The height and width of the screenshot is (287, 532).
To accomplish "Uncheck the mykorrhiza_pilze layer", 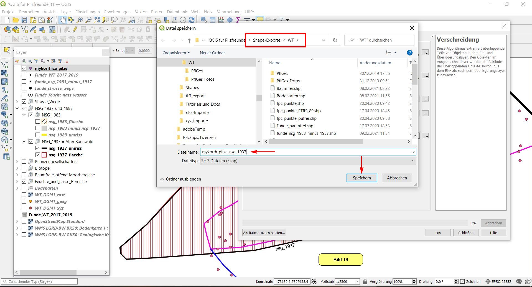I will [x=24, y=68].
